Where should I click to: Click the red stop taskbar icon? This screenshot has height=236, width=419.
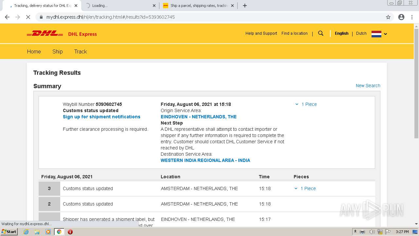tap(70, 232)
